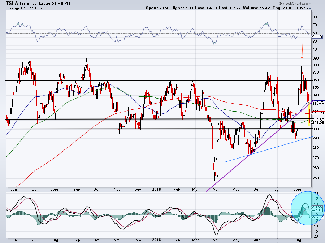Open the dropdown arrow beside the Chg value
Viewport: 325px width, 243px height.
tap(310, 8)
